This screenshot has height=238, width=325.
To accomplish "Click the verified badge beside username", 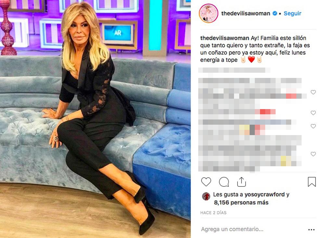I will pos(275,13).
